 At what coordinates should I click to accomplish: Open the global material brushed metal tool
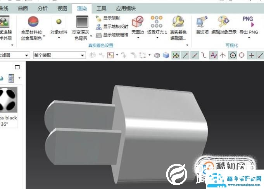[33, 22]
